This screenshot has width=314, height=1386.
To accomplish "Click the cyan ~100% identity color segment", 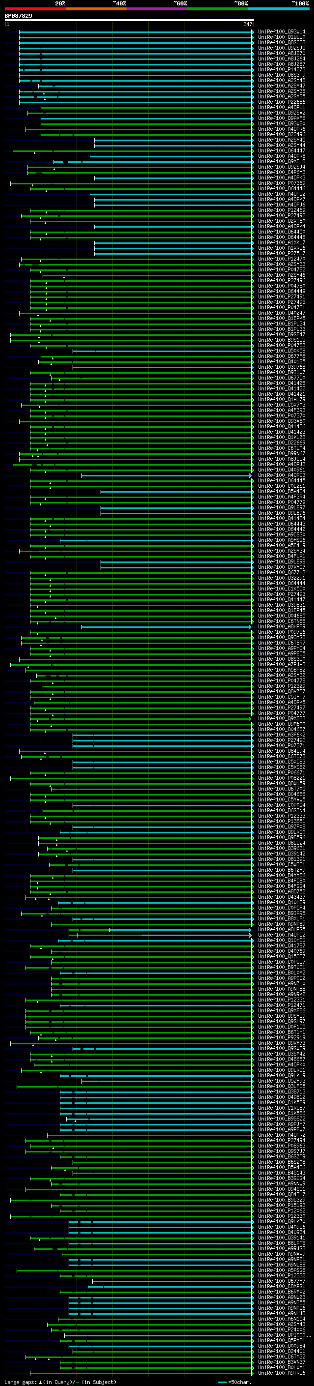I will pos(279,9).
